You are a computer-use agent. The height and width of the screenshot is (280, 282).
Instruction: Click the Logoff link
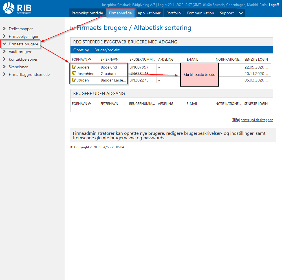click(x=274, y=5)
